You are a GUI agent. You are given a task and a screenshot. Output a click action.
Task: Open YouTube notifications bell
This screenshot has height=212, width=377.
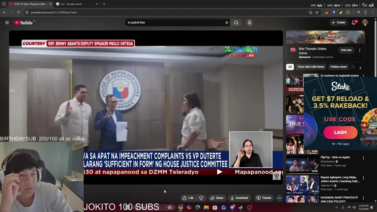point(354,23)
